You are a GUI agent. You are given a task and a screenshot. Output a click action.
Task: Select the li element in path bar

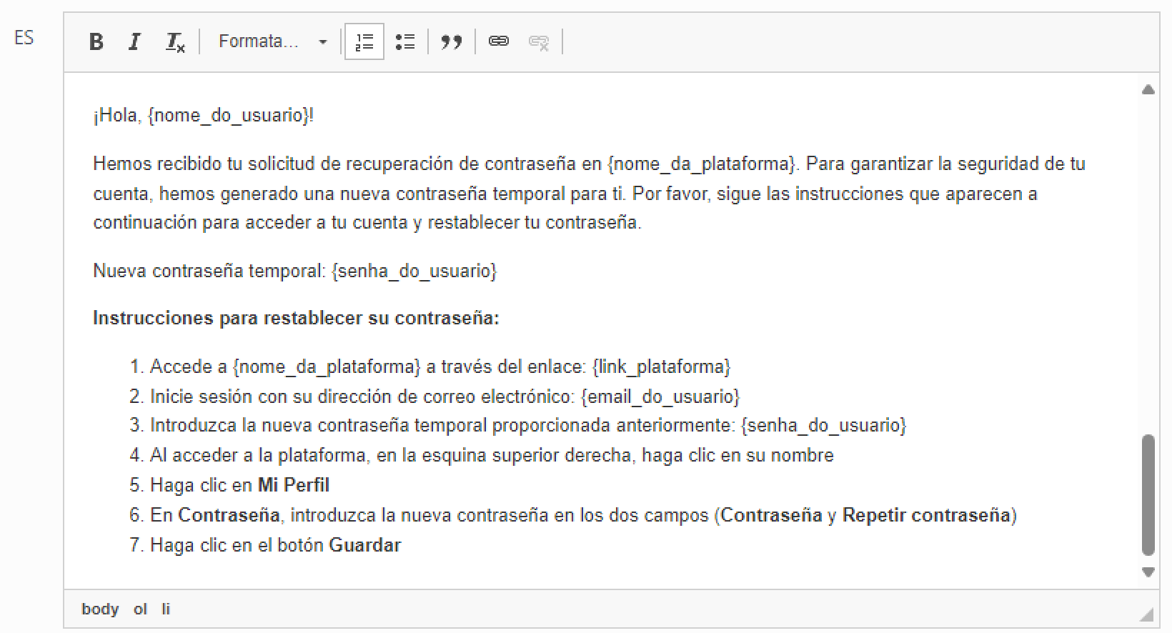[x=166, y=609]
